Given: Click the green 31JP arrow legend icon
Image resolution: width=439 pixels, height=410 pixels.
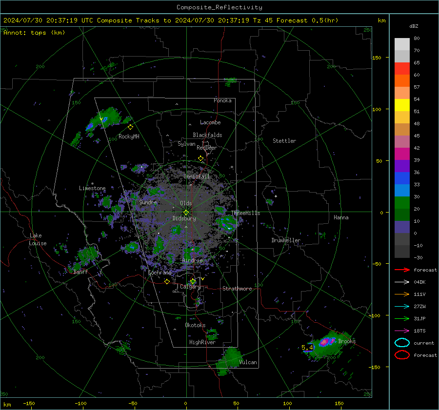Looking at the screenshot, I should tap(402, 318).
